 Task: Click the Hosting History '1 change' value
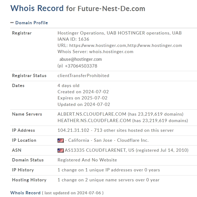(x=108, y=180)
